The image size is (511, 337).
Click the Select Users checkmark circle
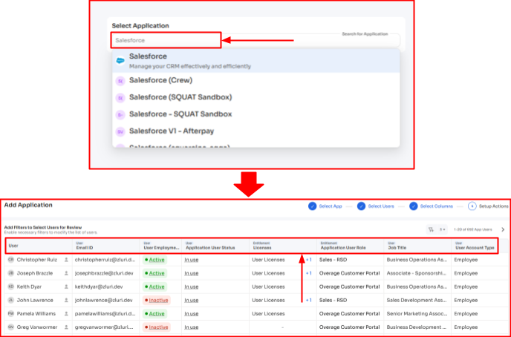tap(361, 206)
